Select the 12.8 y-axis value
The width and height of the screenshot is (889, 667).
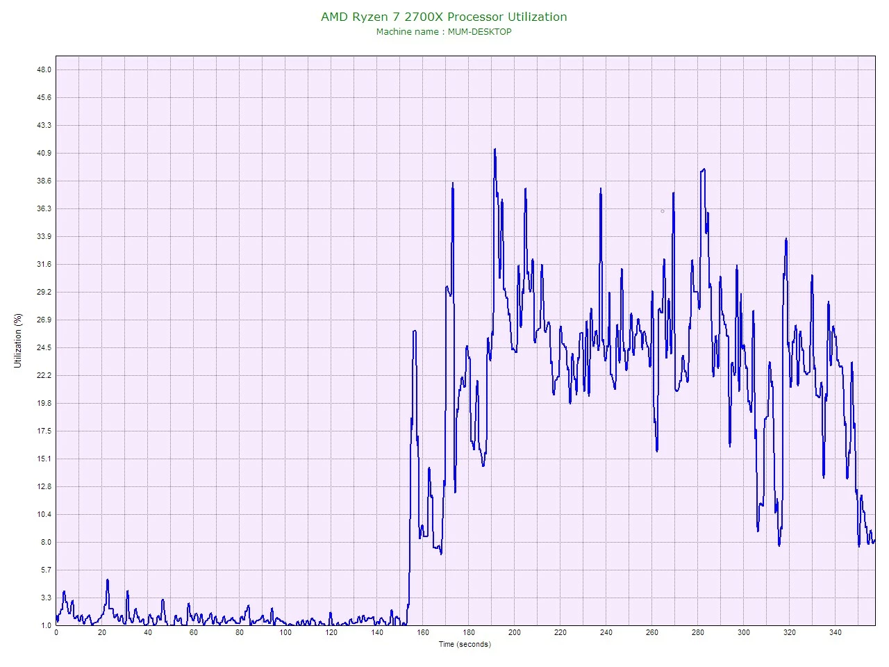click(x=44, y=486)
